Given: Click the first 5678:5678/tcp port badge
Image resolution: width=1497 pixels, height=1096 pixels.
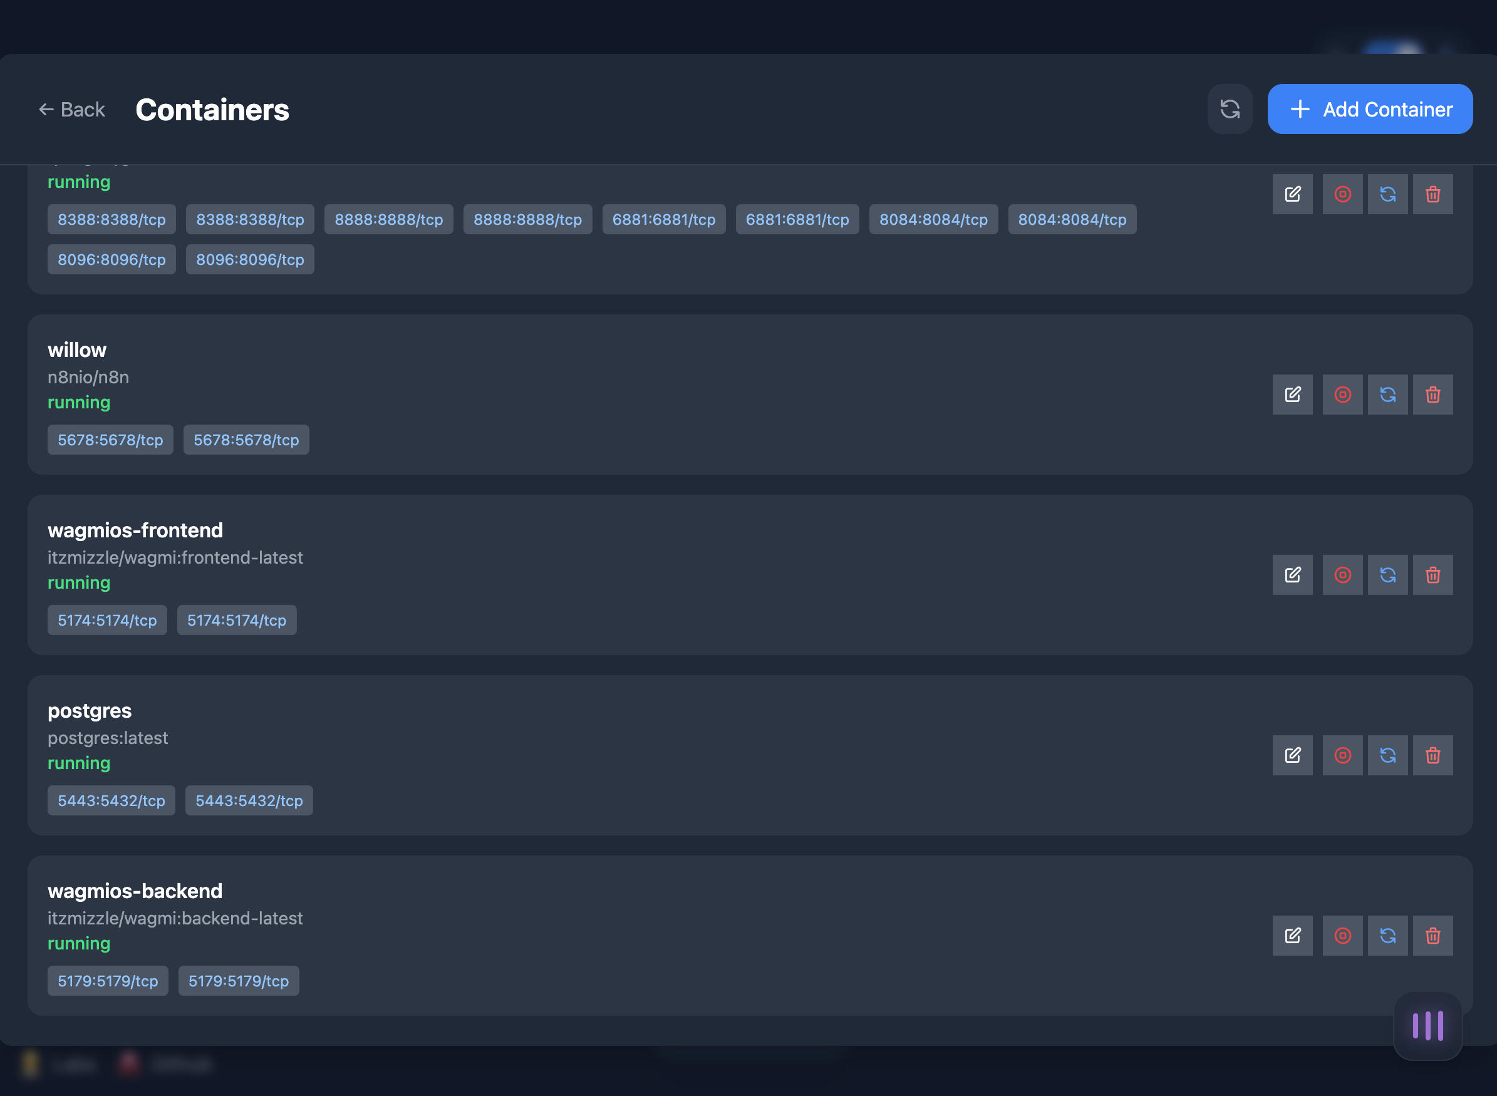Looking at the screenshot, I should (110, 440).
